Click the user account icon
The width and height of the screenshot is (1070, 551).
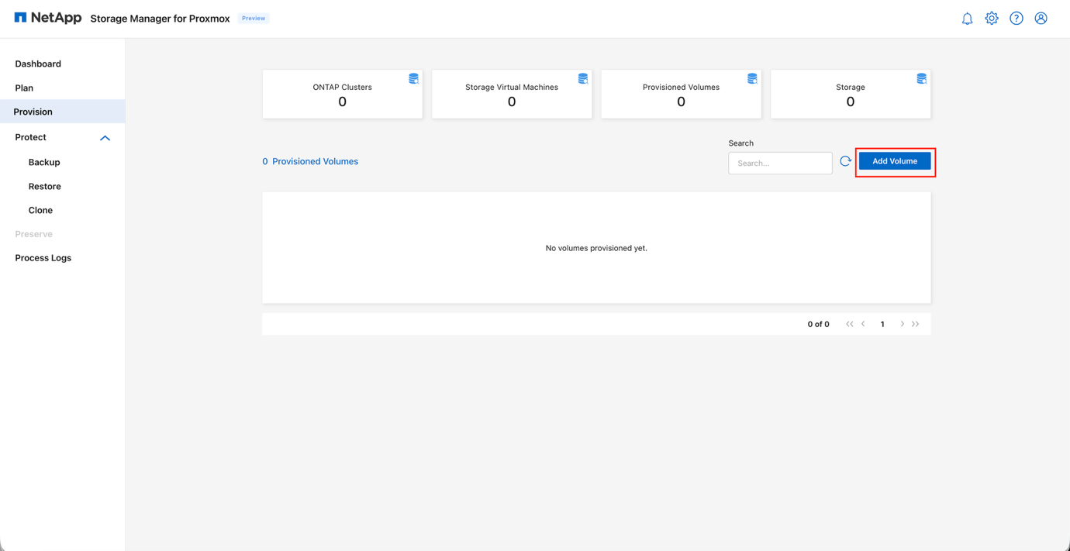(x=1041, y=18)
